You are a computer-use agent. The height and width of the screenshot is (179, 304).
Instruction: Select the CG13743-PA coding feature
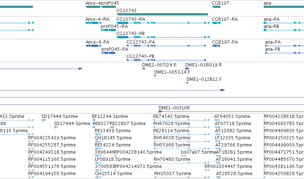point(166,46)
